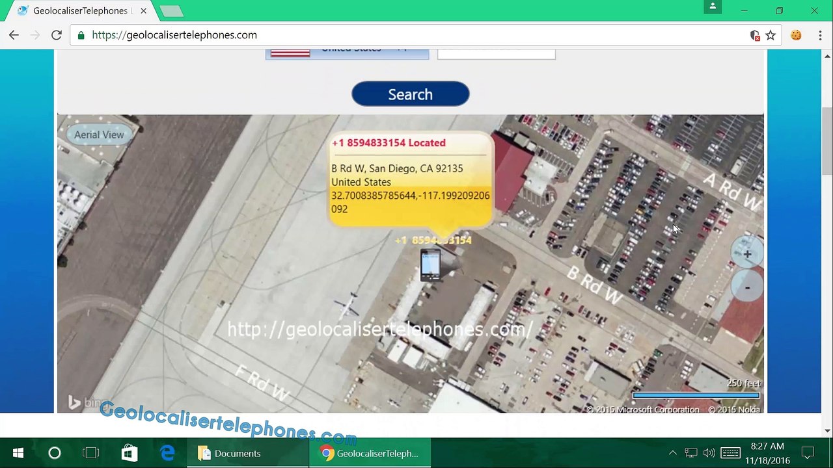Click the "+1 8594833154 Located" popup heading
Screen dimensions: 833x468
click(x=389, y=143)
